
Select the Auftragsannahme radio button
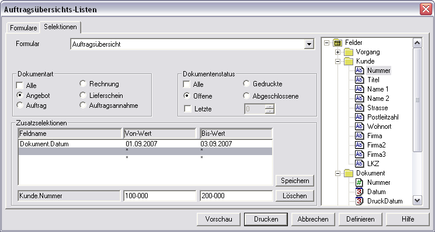[83, 105]
